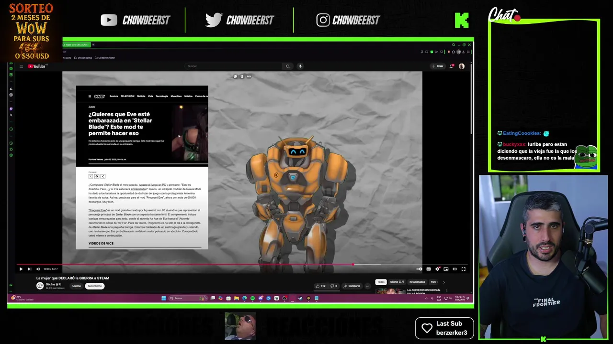
Task: Click the Kick logo in overlay
Action: click(x=462, y=20)
